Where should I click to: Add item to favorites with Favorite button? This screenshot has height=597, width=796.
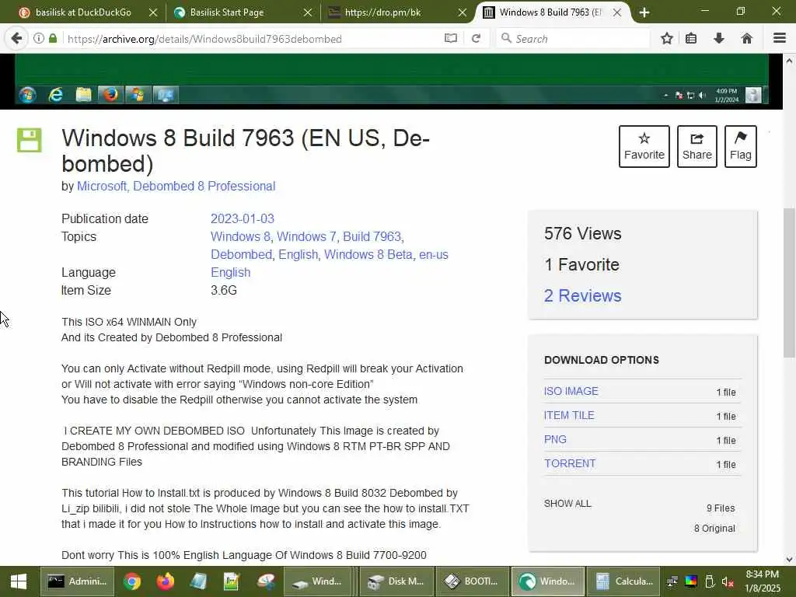tap(644, 146)
